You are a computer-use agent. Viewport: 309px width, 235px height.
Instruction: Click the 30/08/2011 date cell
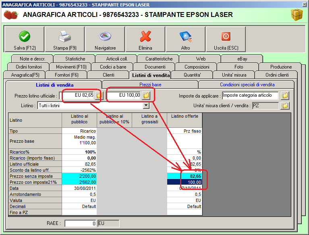(79, 188)
